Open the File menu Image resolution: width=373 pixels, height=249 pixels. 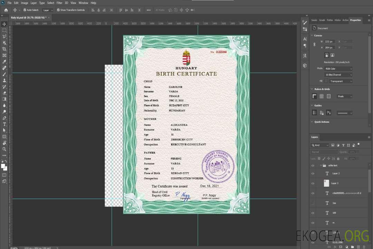[x=10, y=3]
